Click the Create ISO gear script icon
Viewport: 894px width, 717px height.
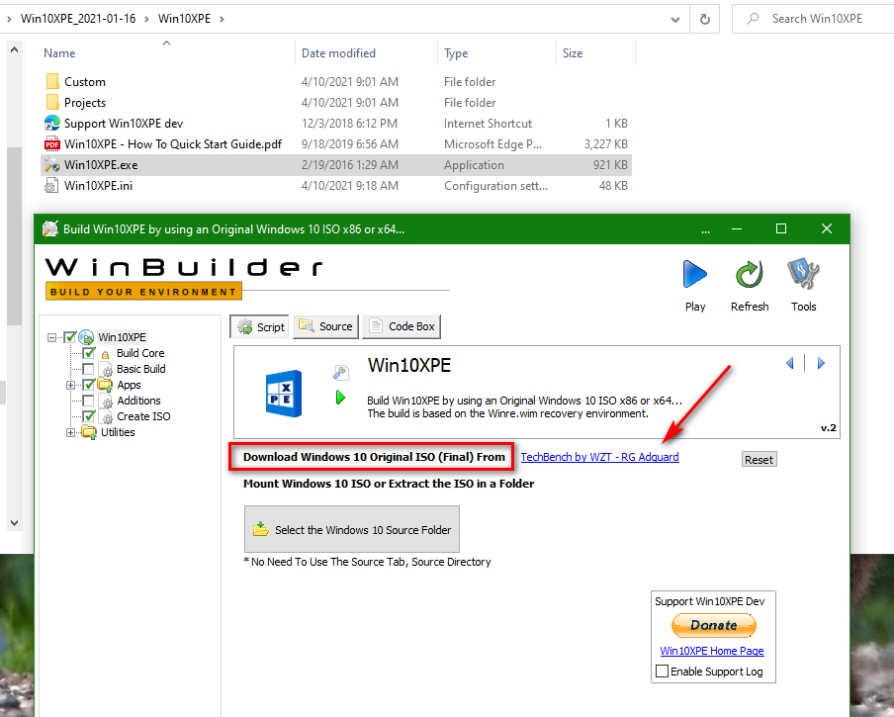point(106,417)
